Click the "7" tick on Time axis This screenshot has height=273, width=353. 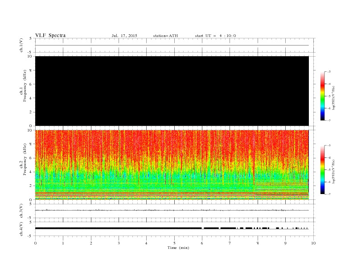point(230,243)
